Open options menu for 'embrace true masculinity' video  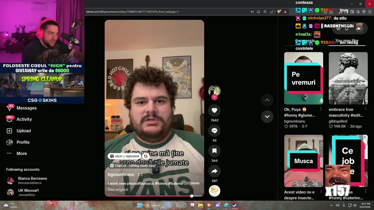365,109
